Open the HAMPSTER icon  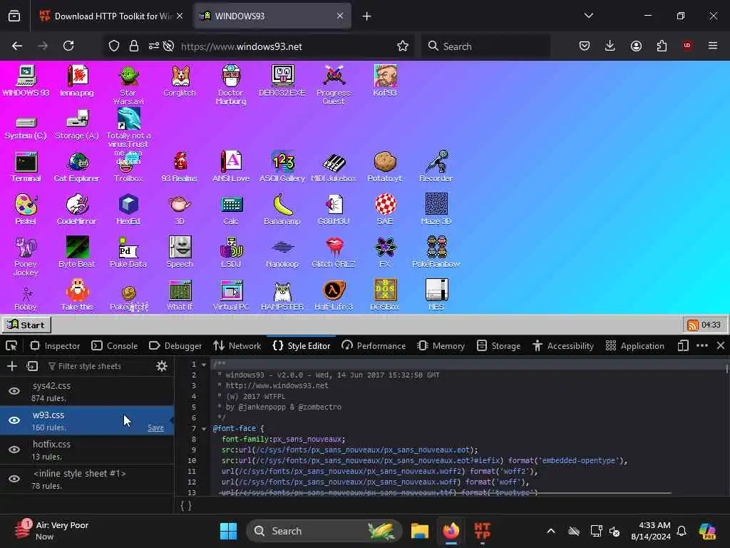pyautogui.click(x=282, y=295)
